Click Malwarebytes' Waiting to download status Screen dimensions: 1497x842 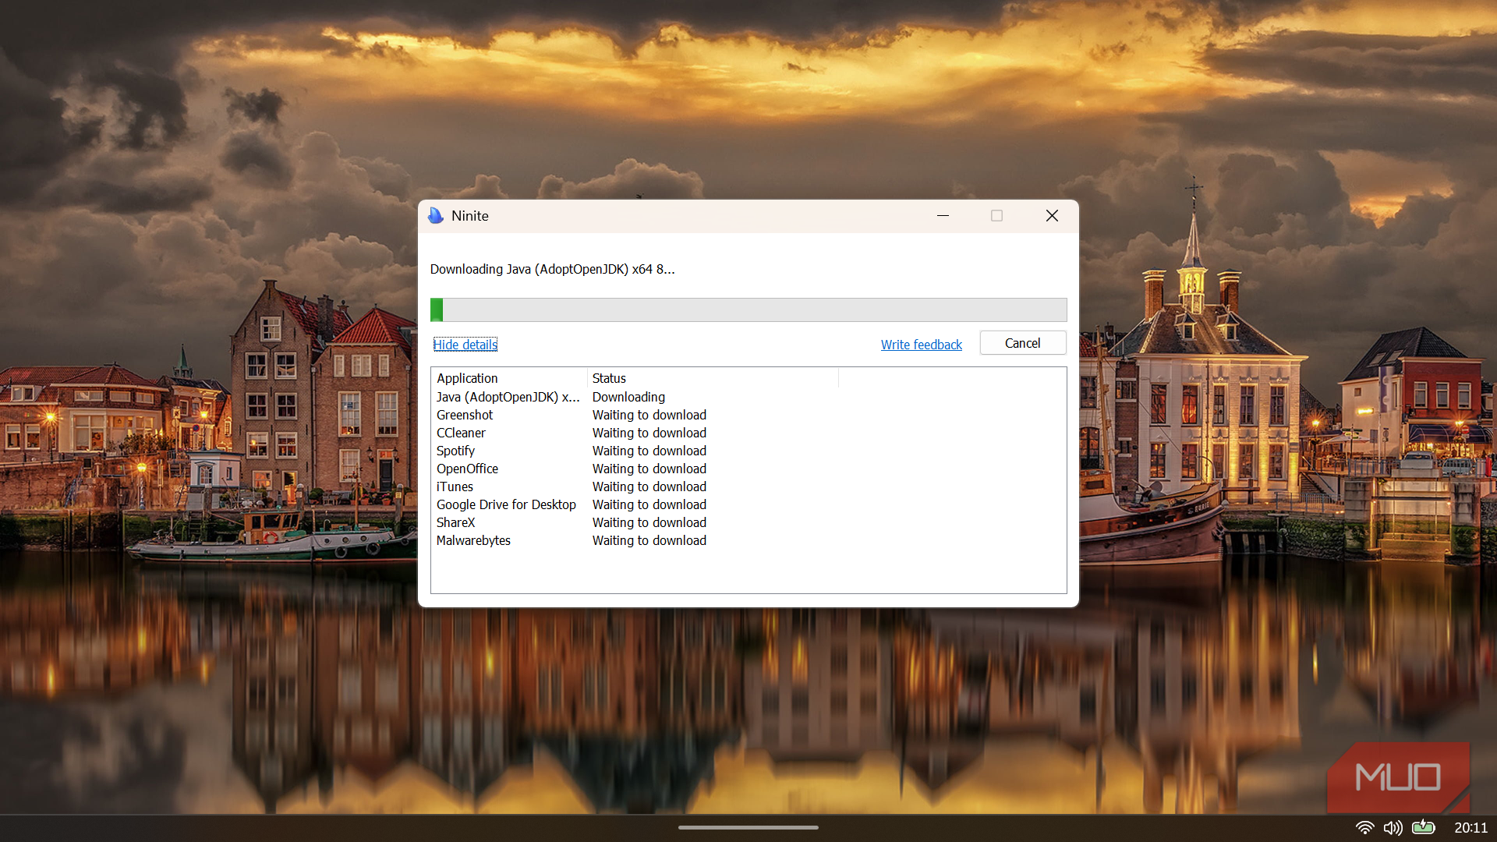649,540
